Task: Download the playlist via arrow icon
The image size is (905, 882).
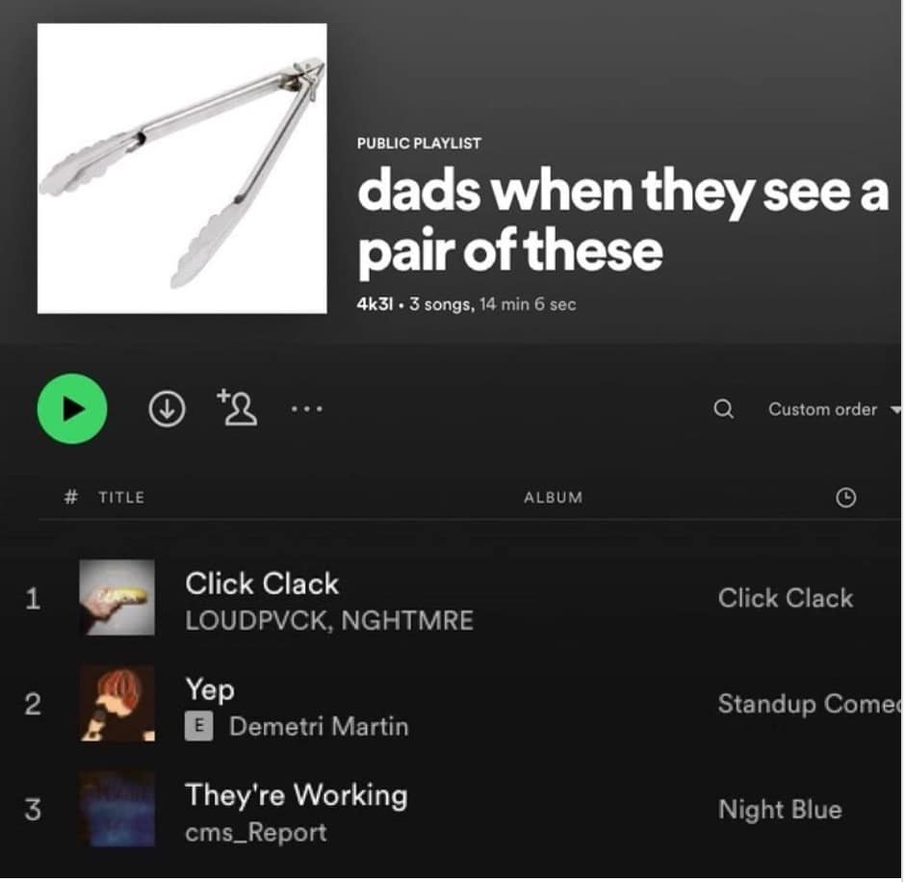Action: (x=167, y=408)
